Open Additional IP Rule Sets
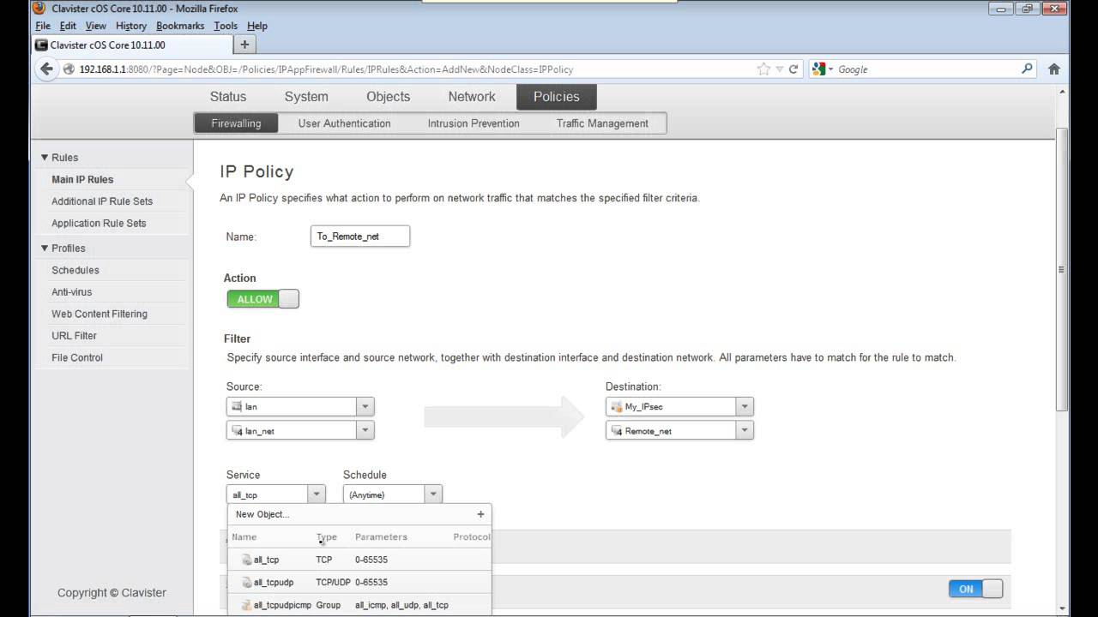This screenshot has height=617, width=1098. pos(102,201)
